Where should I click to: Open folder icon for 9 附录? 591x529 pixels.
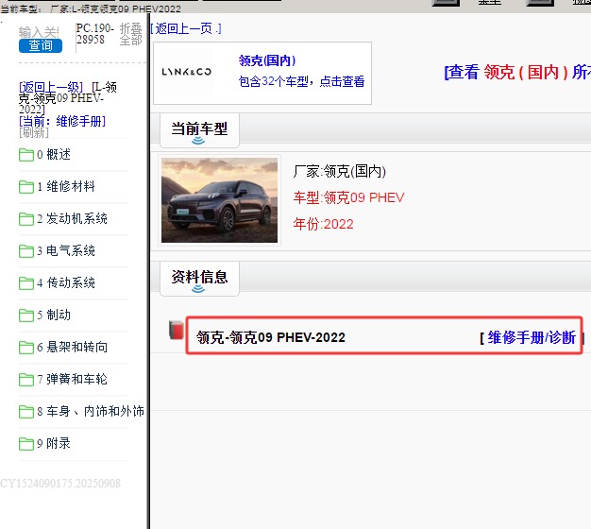click(26, 443)
